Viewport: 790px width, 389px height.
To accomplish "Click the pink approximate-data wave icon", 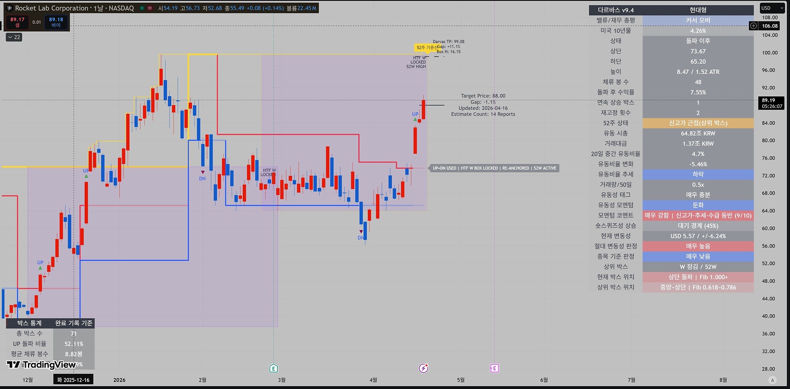I will pos(150,8).
